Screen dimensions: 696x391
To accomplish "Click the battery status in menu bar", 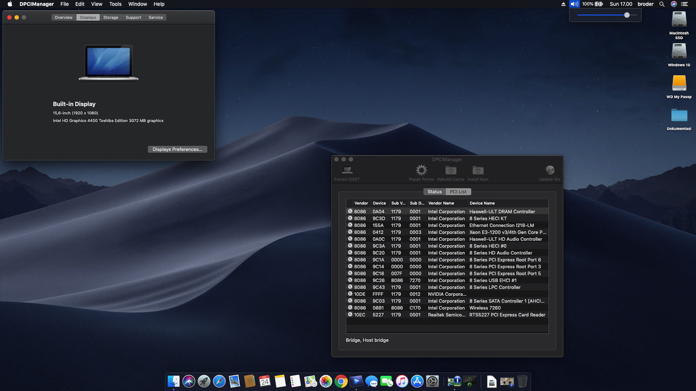I will (x=593, y=4).
